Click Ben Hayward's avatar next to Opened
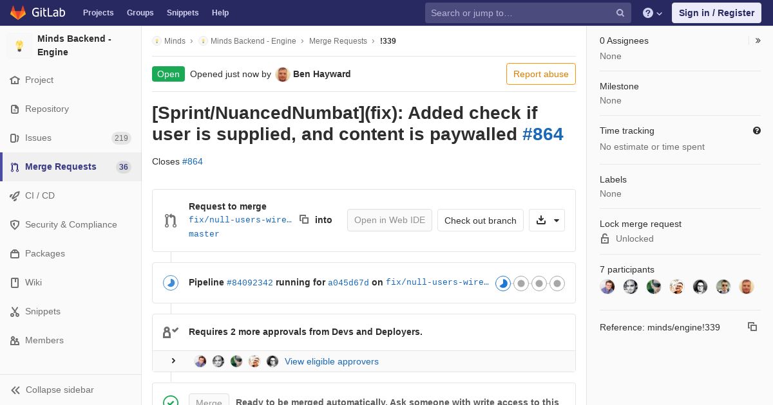This screenshot has height=405, width=773. point(283,74)
